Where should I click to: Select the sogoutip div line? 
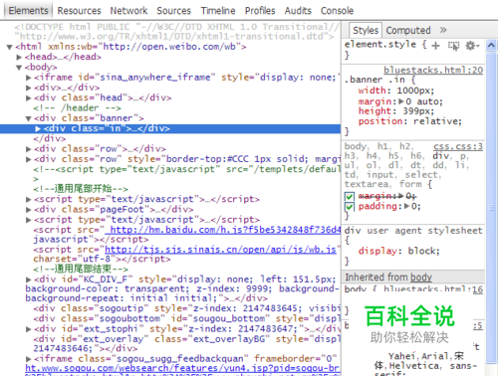pos(187,308)
